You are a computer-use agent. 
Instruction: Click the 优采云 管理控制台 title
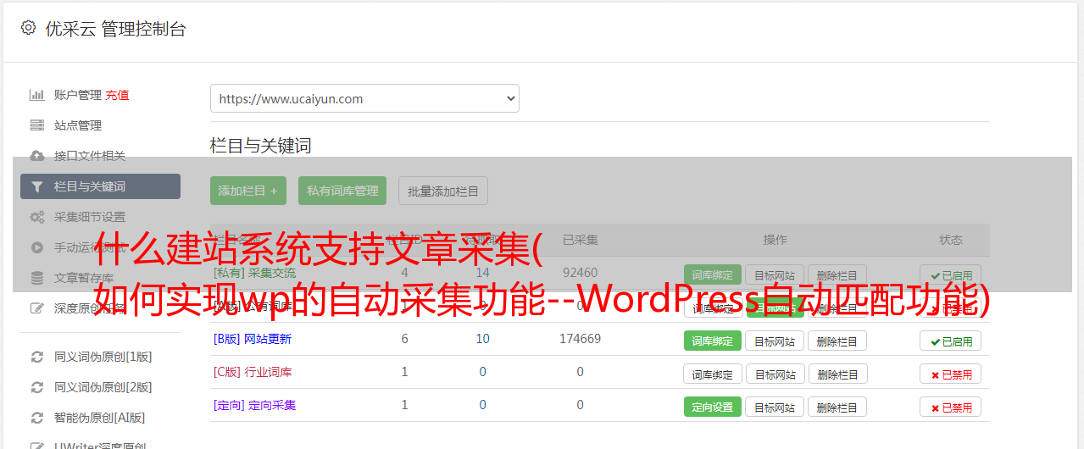coord(115,29)
